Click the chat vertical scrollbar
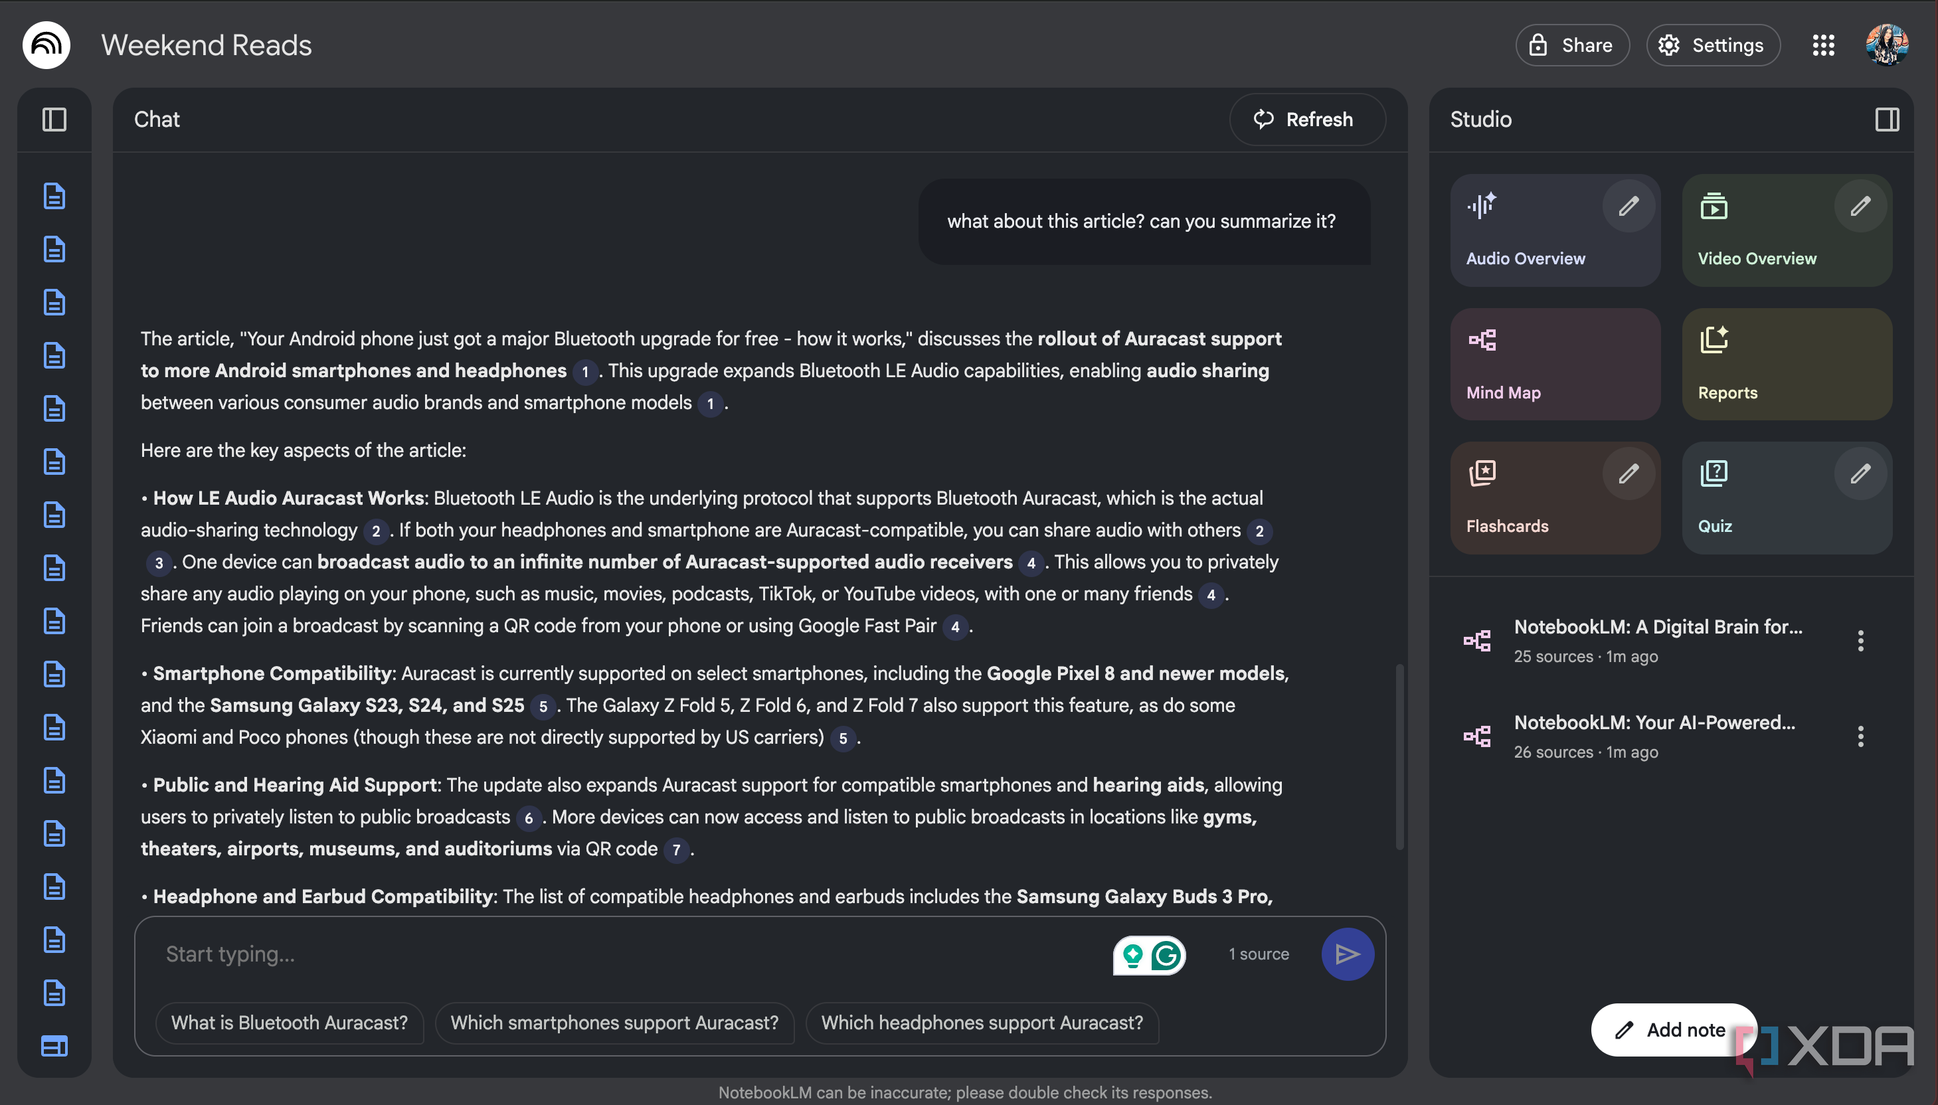The height and width of the screenshot is (1105, 1938). (x=1399, y=756)
